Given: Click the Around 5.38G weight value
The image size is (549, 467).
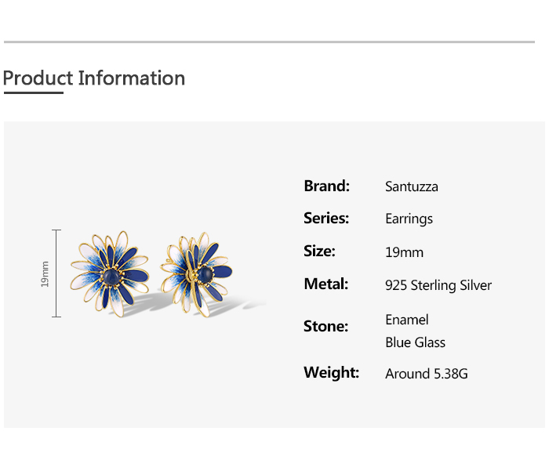Looking at the screenshot, I should point(426,374).
